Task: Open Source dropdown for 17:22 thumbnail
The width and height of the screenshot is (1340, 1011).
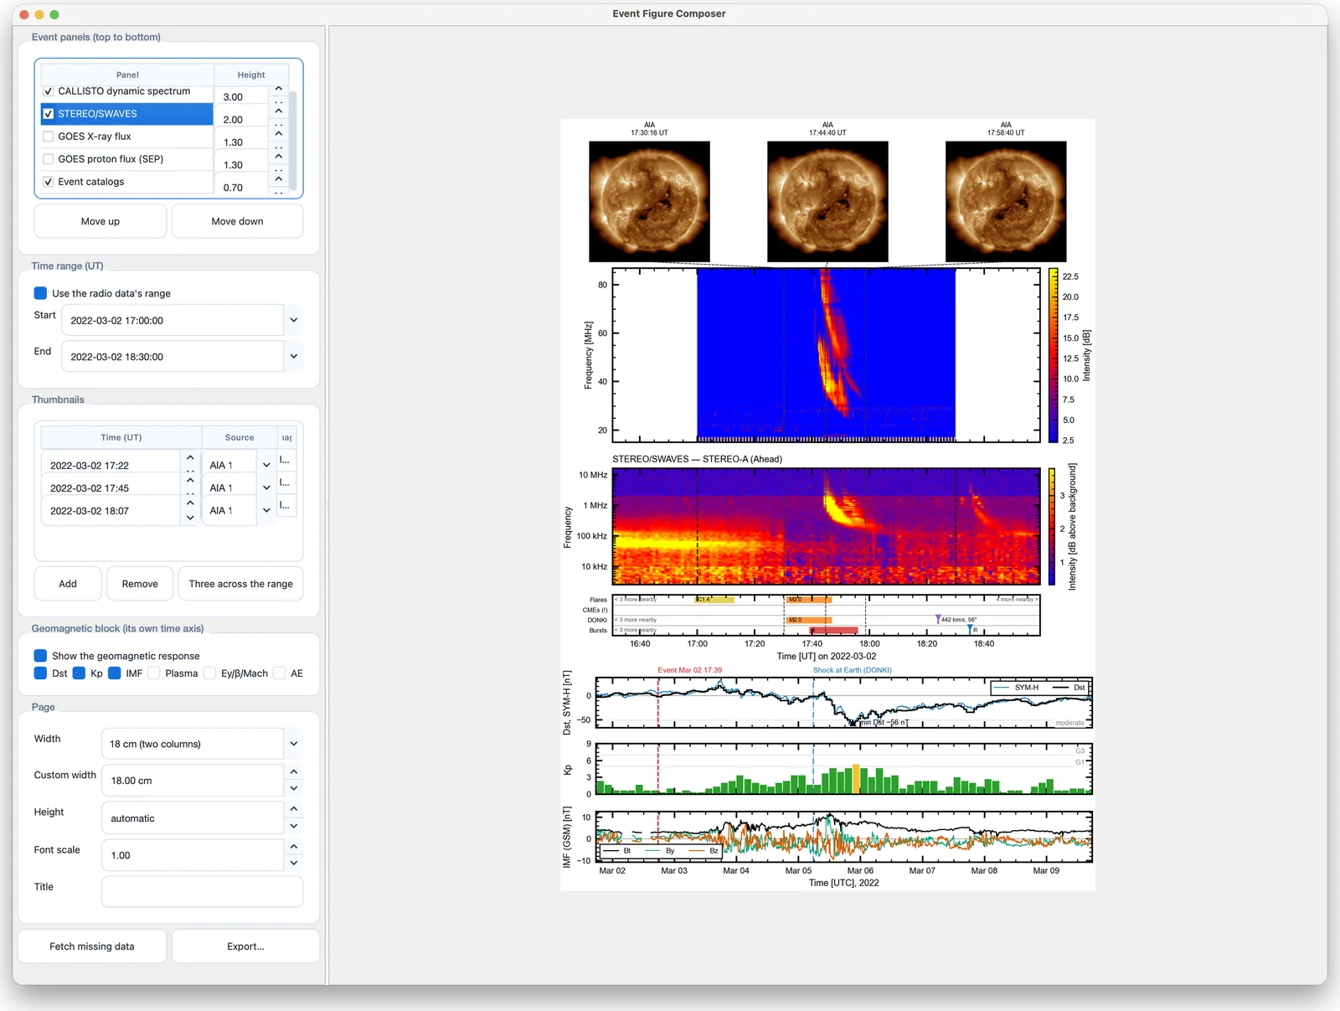Action: [266, 465]
